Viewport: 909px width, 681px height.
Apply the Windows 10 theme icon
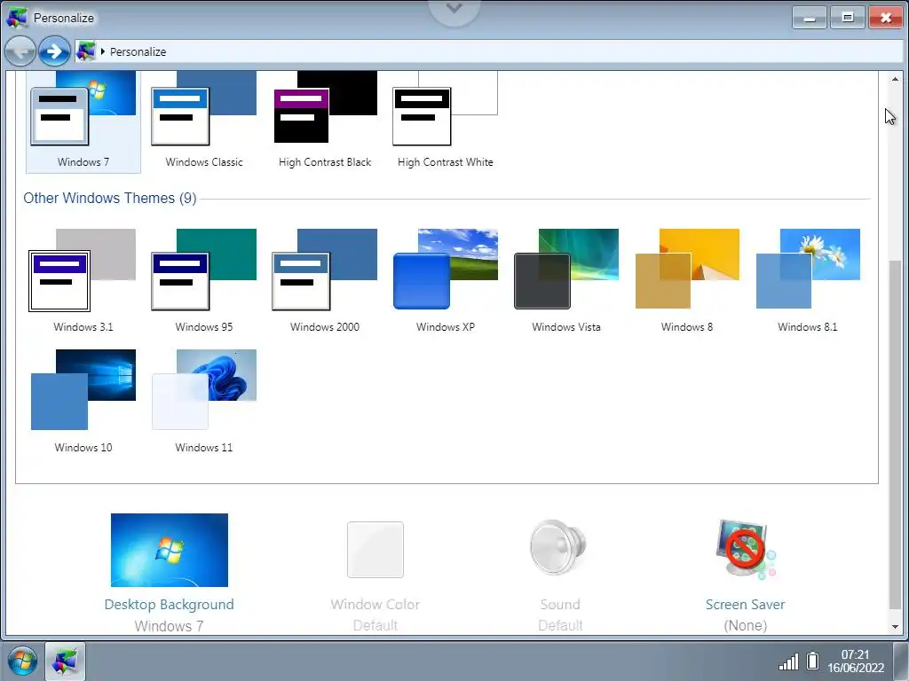(x=83, y=390)
